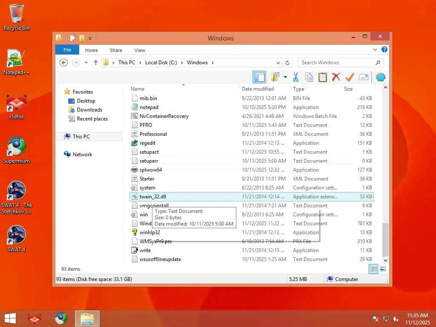Toggle the navigation pane toolbar button

(x=259, y=77)
